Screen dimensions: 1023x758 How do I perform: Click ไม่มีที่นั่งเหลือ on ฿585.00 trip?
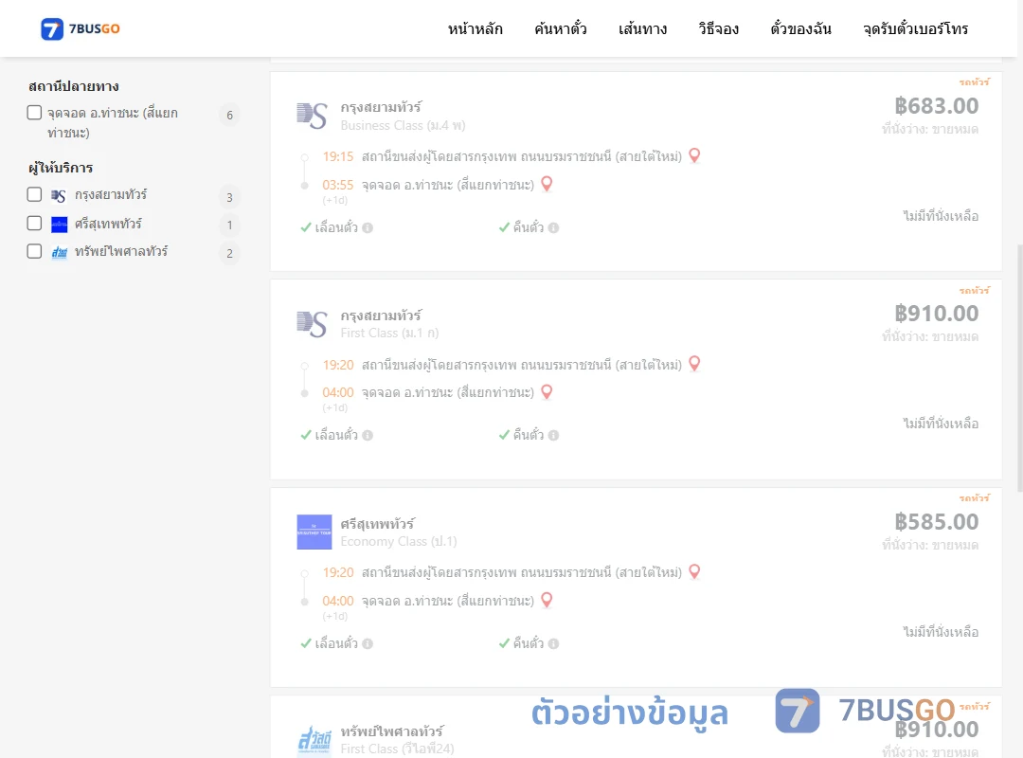click(941, 632)
